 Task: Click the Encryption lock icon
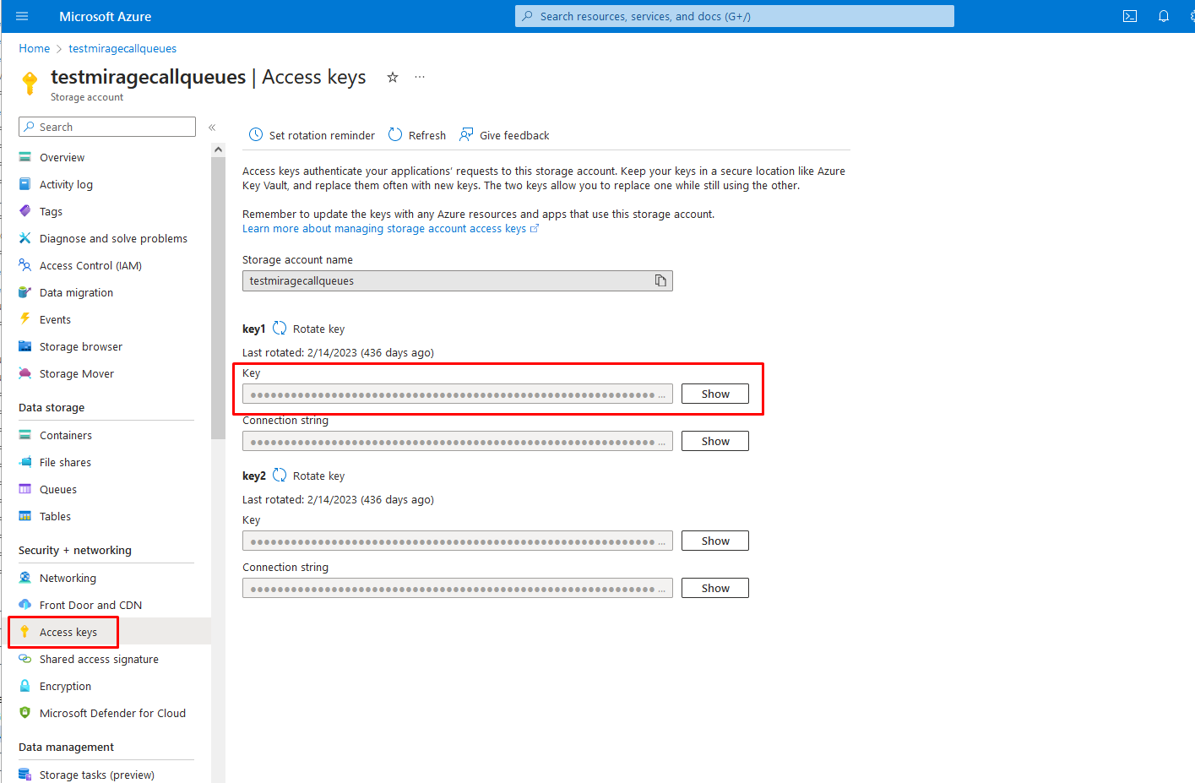(x=25, y=686)
